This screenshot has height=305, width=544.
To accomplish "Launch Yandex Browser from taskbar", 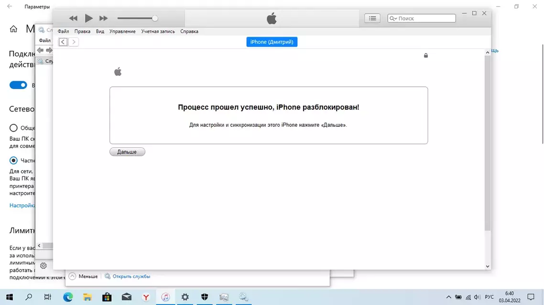I will pos(146,297).
